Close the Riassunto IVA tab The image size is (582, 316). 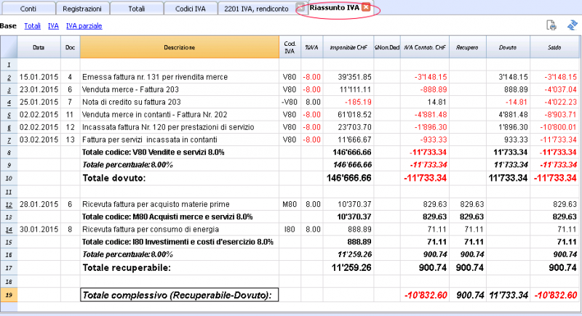tap(366, 7)
